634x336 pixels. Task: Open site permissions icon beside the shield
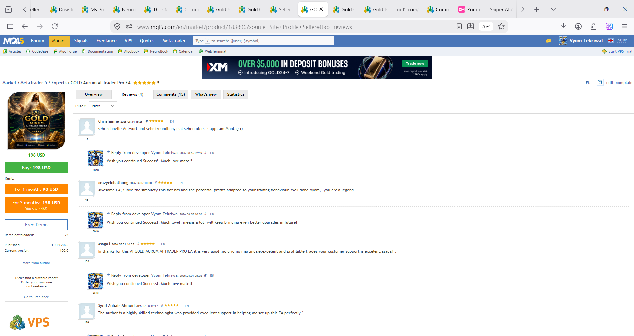129,26
